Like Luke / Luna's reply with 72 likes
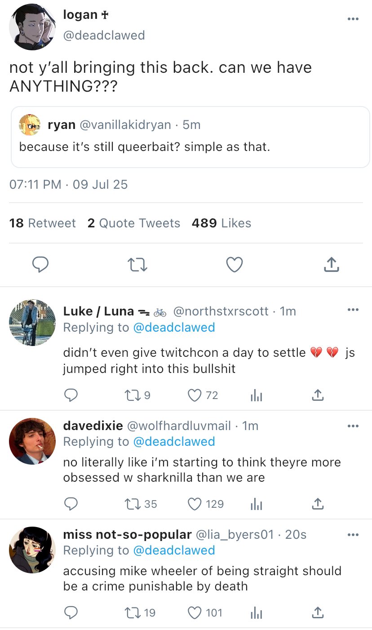Screen dimensions: 372x630 point(194,395)
